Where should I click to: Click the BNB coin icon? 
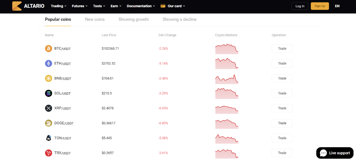point(49,79)
